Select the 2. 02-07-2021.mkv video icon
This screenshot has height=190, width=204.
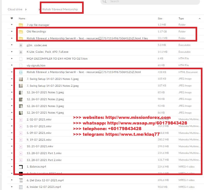coord(21,120)
